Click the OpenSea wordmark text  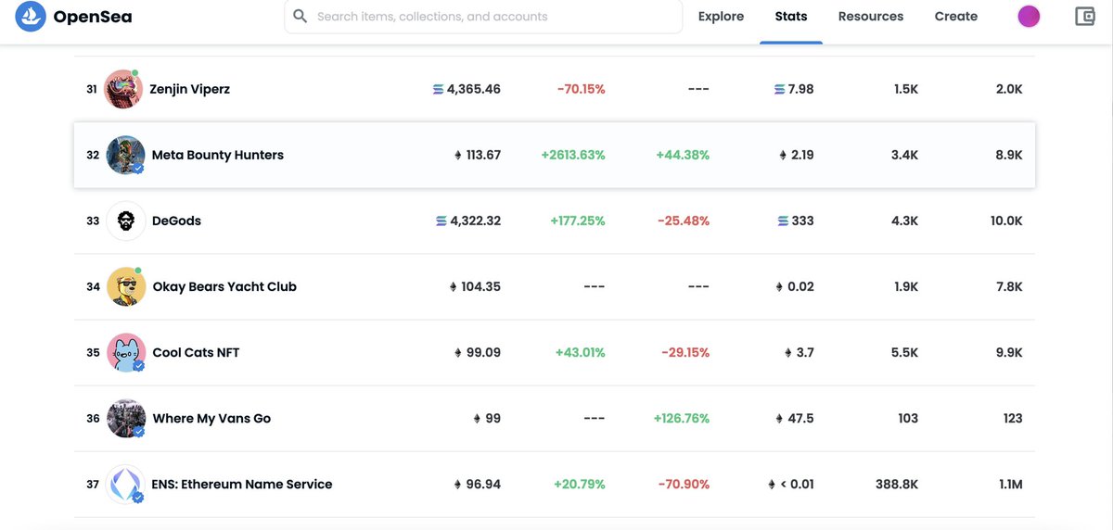tap(93, 17)
